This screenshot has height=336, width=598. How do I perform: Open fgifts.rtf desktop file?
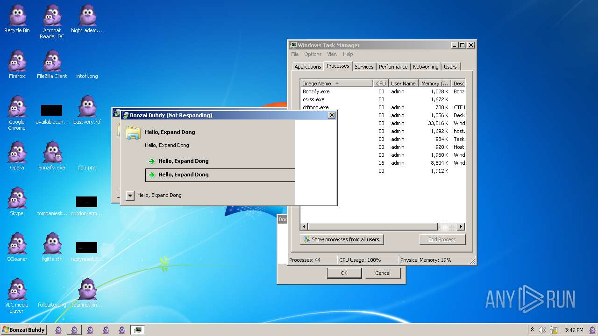tap(52, 247)
